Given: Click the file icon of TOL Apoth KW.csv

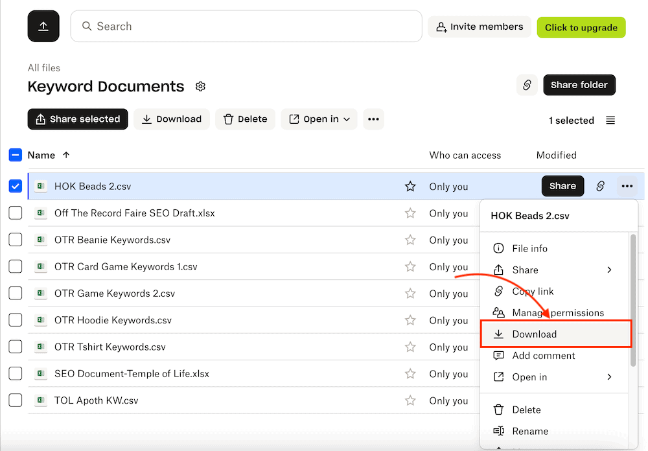Looking at the screenshot, I should [40, 400].
